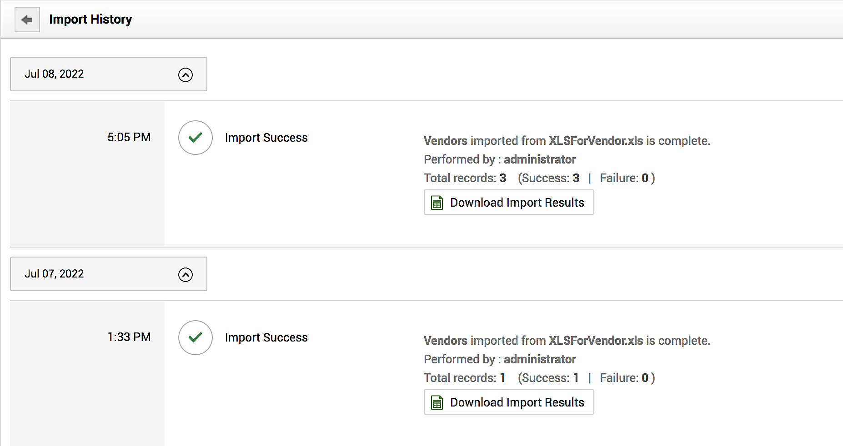This screenshot has width=843, height=446.
Task: Click the green checkmark for 5:05 PM import
Action: tap(196, 138)
